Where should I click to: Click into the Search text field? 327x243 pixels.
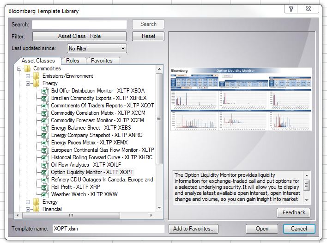pos(79,25)
